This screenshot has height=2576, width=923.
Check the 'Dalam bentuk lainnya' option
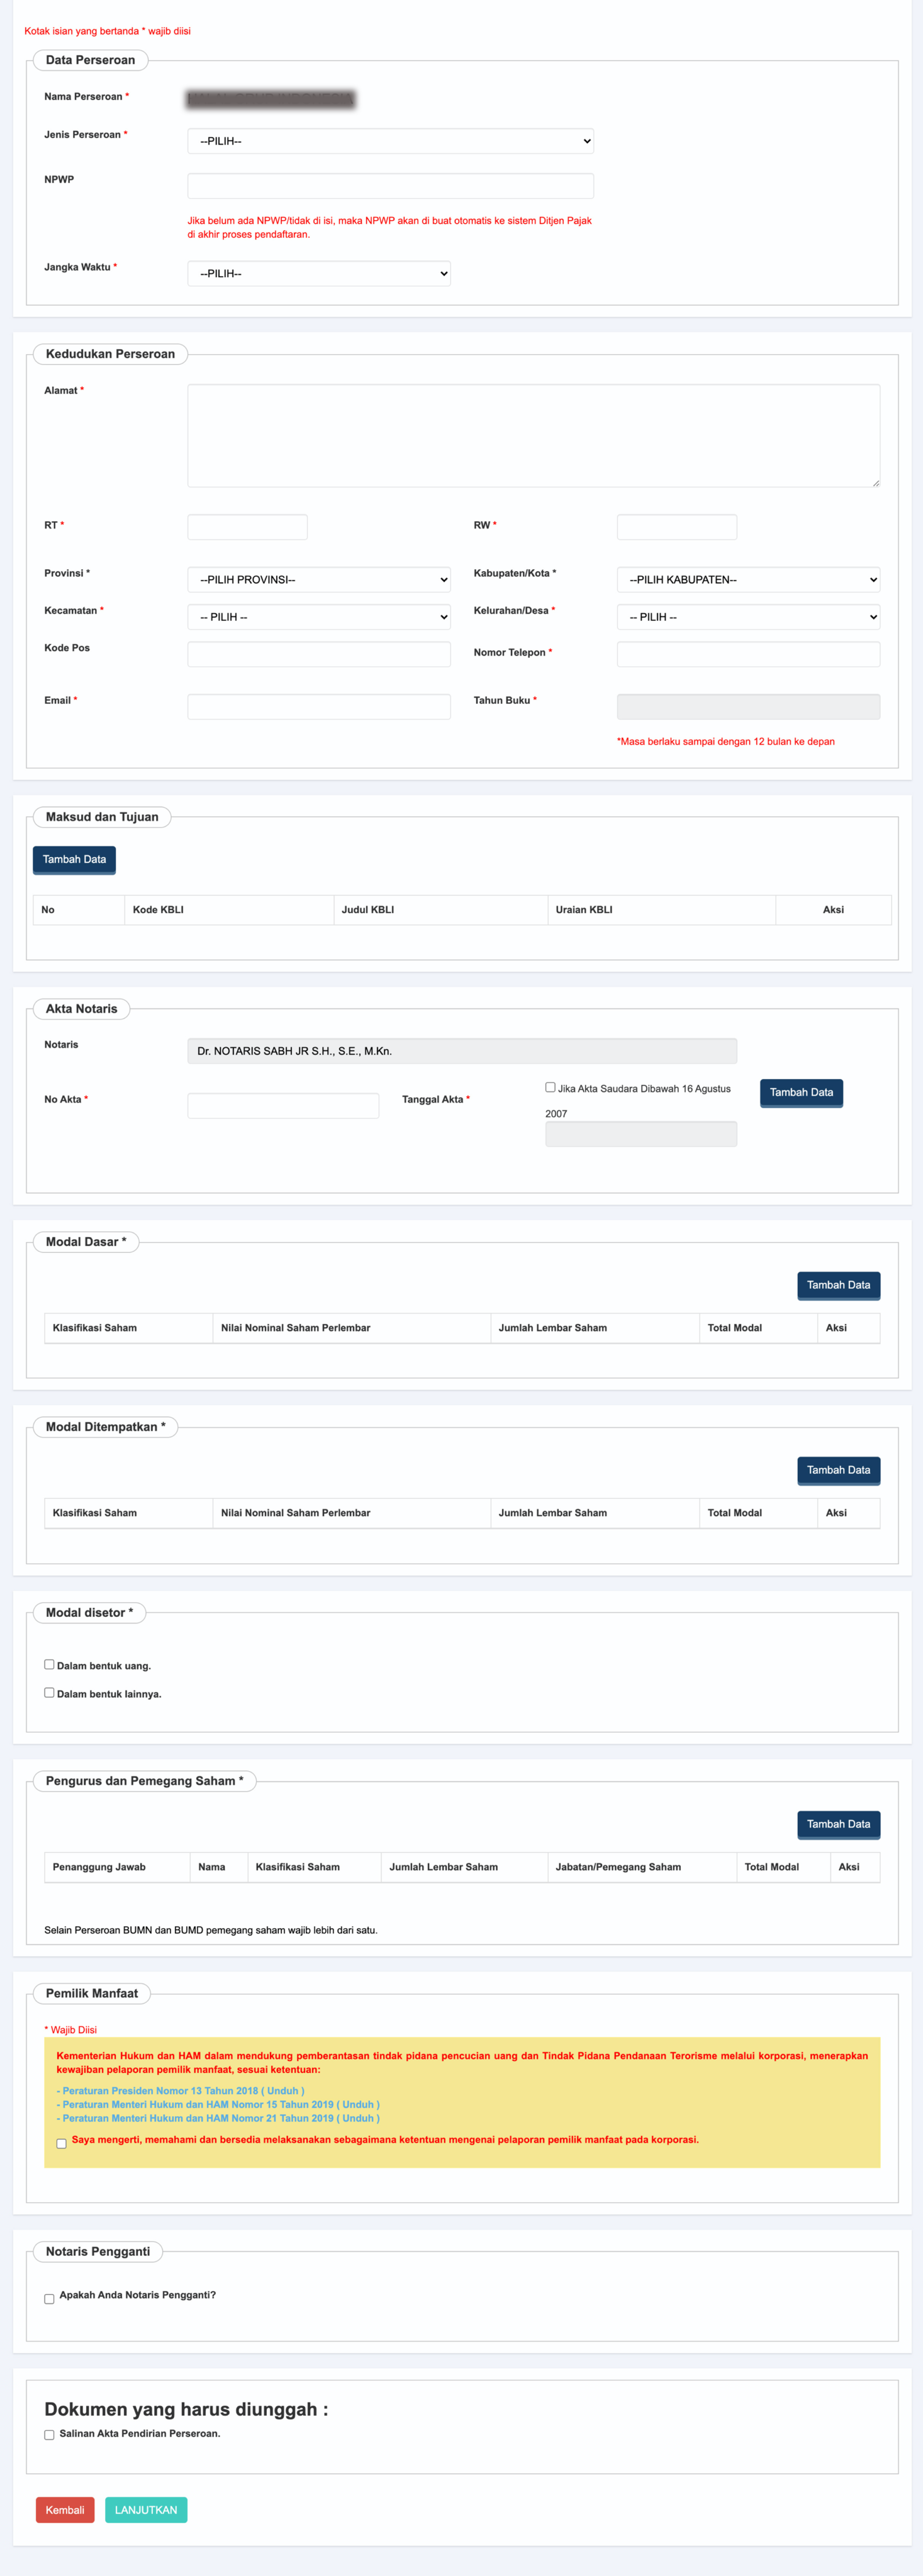[49, 1692]
